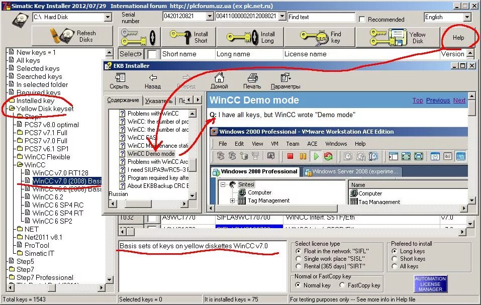The image size is (481, 305).
Task: Select New keys = 1 tree item
Action: pyautogui.click(x=36, y=52)
